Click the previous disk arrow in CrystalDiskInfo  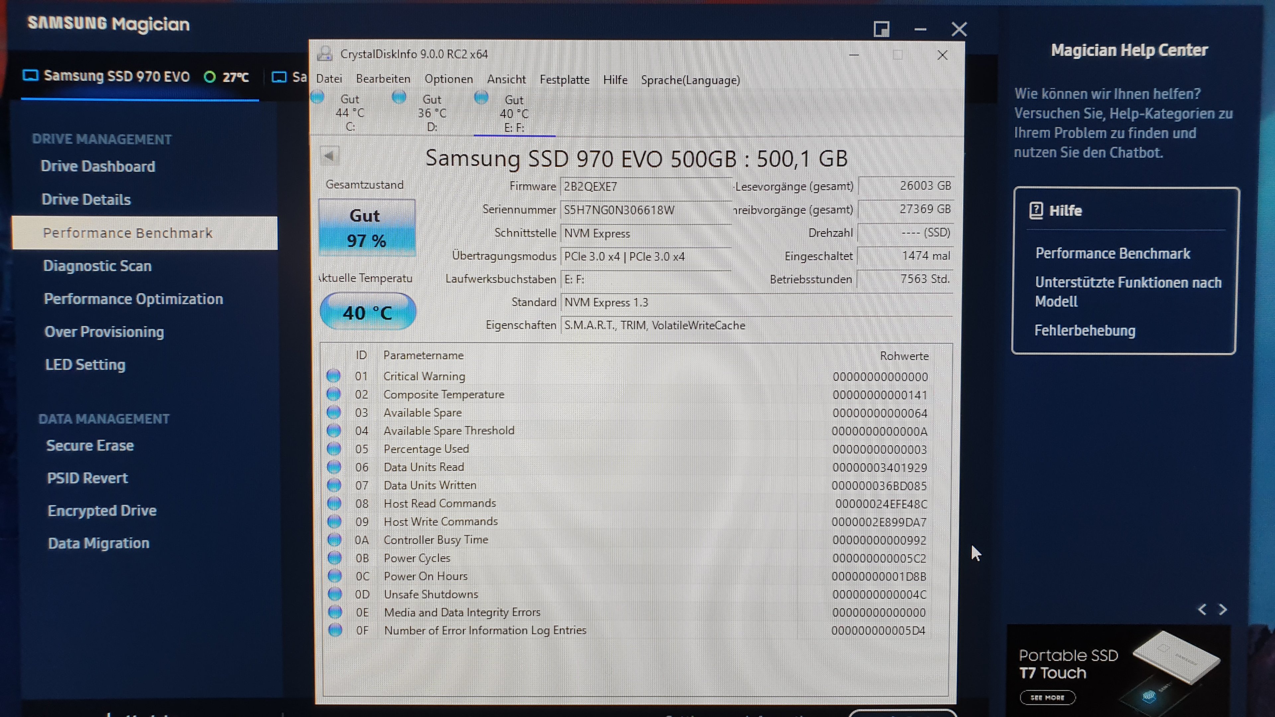click(x=329, y=156)
